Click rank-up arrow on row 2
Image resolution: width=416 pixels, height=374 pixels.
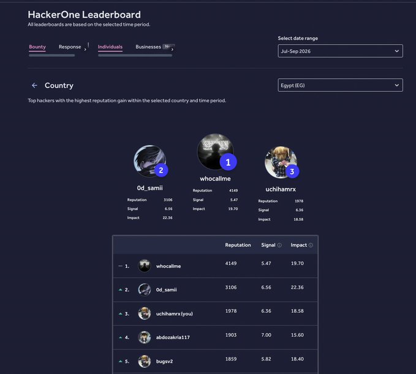coord(121,290)
